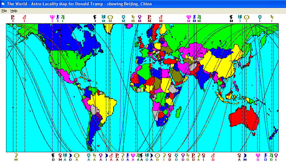The image size is (286, 168).
Task: Click the red Mars 'D' symbol on bottom
Action: pos(213,157)
